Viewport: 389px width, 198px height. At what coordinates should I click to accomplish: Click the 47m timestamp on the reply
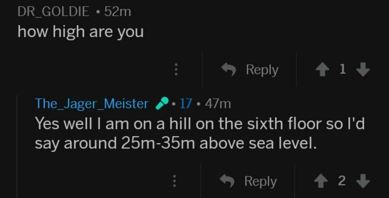click(x=218, y=104)
